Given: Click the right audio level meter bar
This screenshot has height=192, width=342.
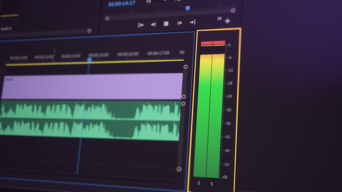Looking at the screenshot, I should 215,116.
